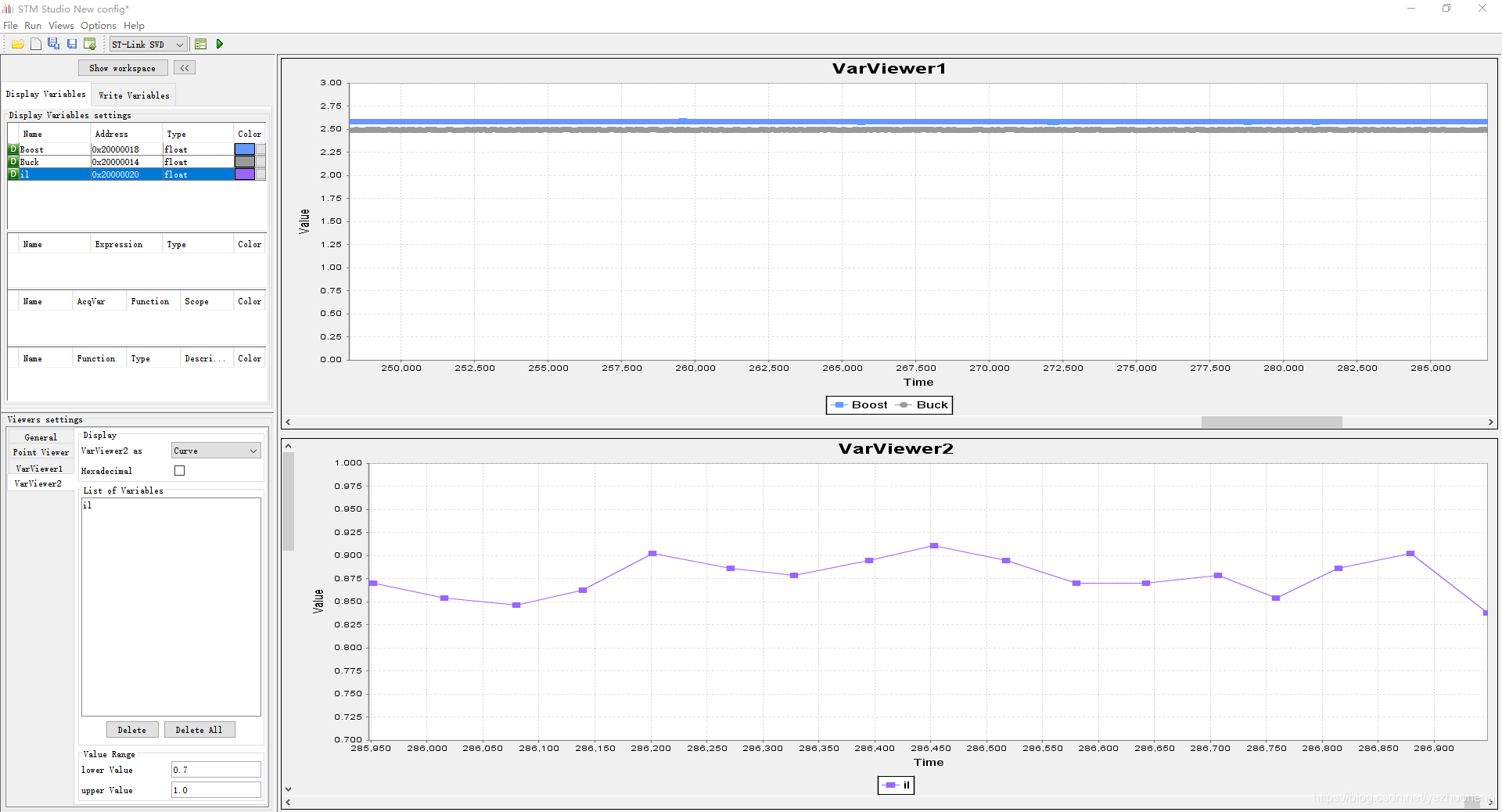Click address 0x20000014 cell
Screen dimensions: 1502x812
pyautogui.click(x=127, y=162)
